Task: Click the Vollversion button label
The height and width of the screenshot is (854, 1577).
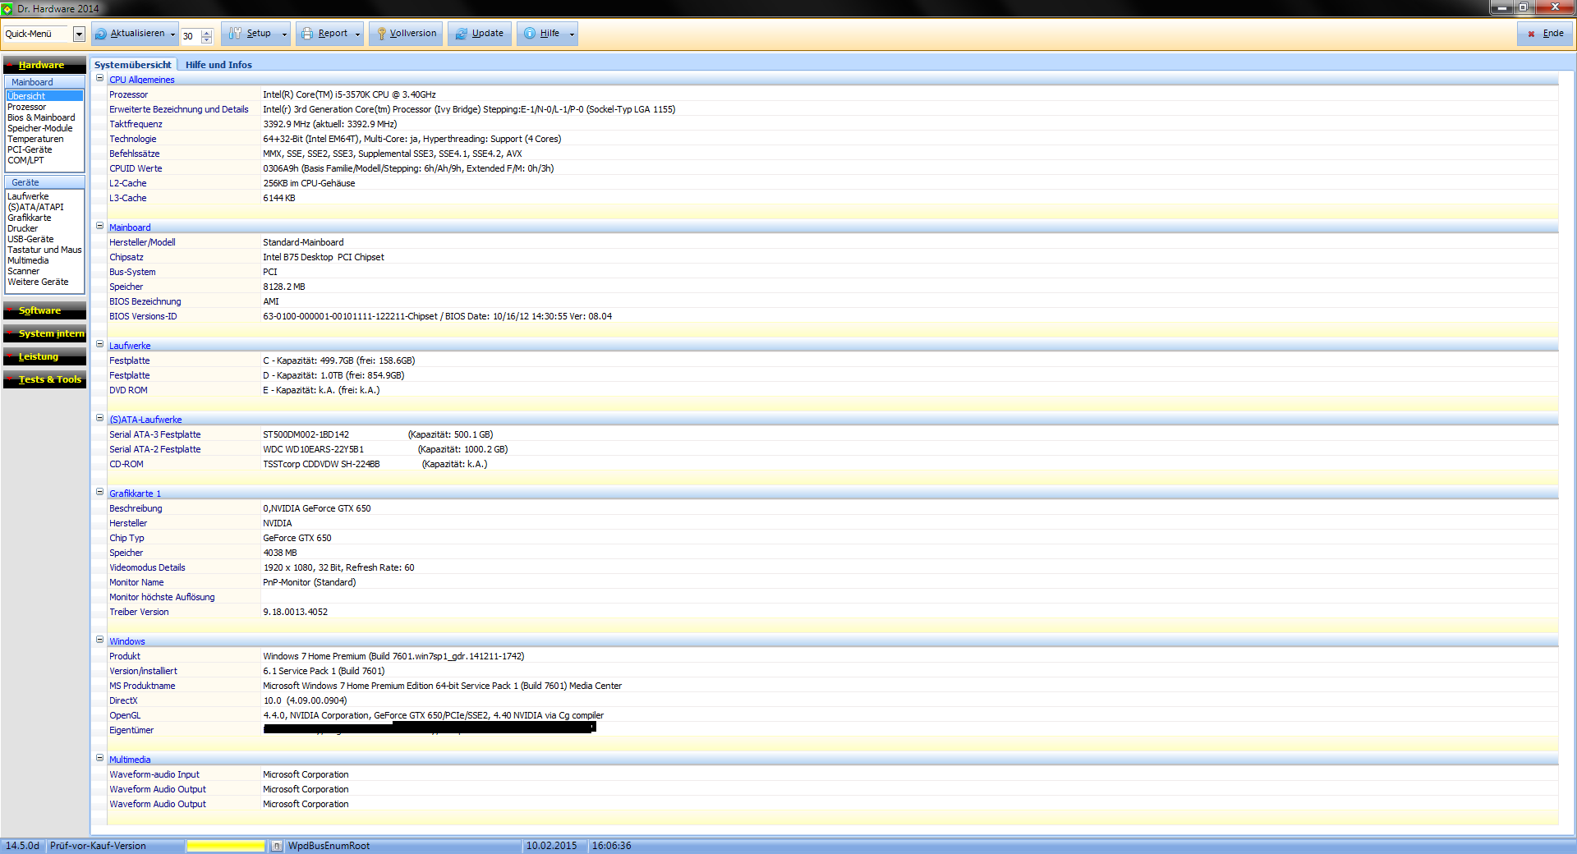Action: pyautogui.click(x=413, y=34)
